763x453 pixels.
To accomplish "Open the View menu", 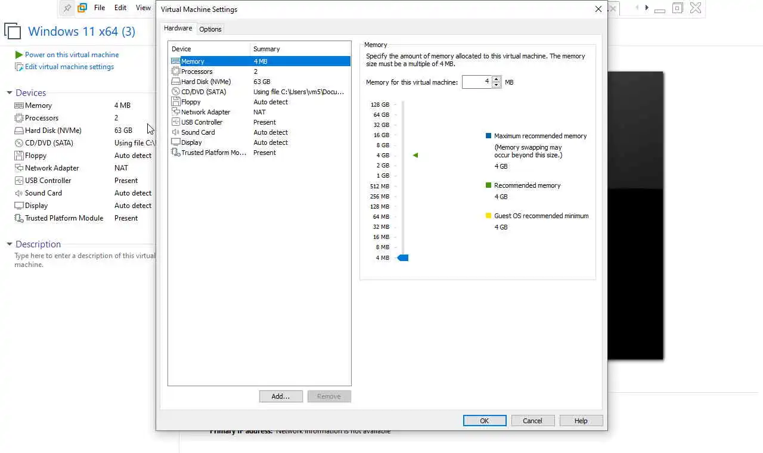I will 143,8.
